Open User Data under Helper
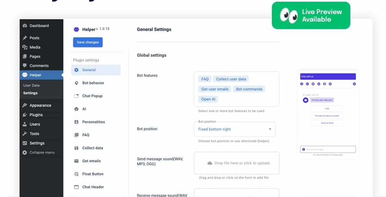Screen dimensions: 386x197 [31, 85]
